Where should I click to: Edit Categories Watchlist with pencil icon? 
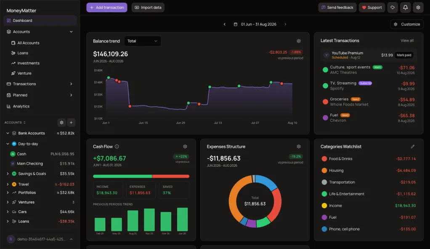pos(412,147)
